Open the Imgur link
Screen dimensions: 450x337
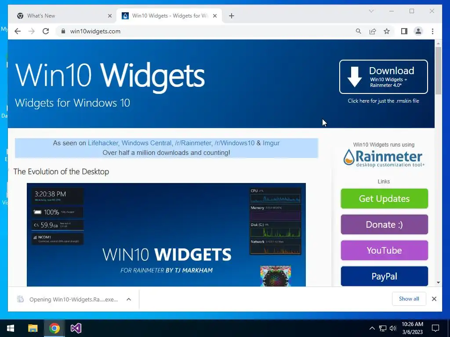(271, 143)
